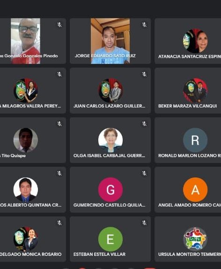
Task: Select the Atanacia Santacruz participant tile
Action: pyautogui.click(x=188, y=41)
